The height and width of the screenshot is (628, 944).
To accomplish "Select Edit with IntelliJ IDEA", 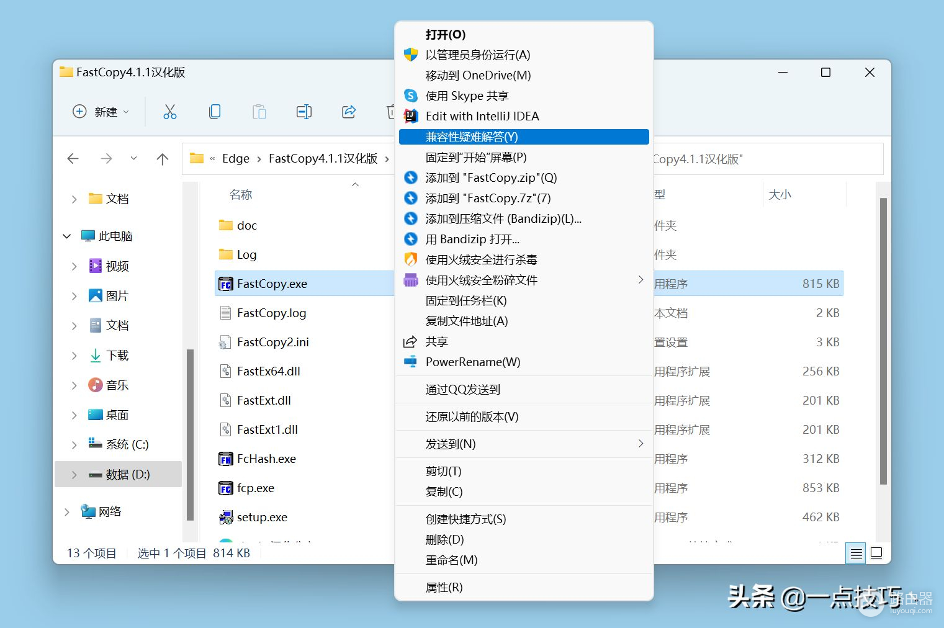I will tap(524, 117).
